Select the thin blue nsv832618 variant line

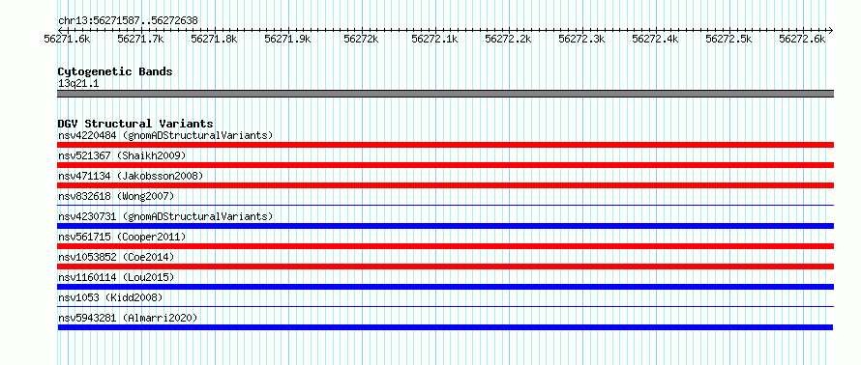coord(445,206)
